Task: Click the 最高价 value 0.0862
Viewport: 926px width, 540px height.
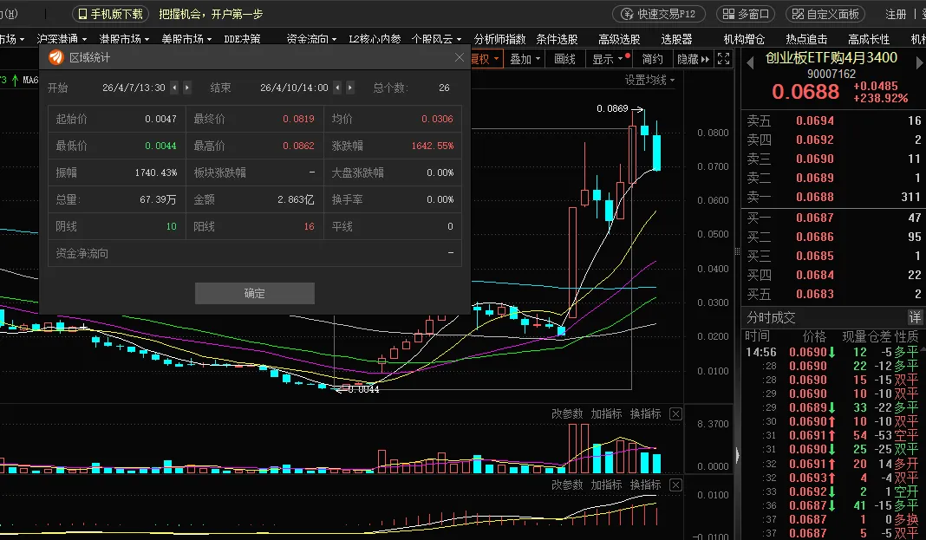Action: (x=298, y=146)
